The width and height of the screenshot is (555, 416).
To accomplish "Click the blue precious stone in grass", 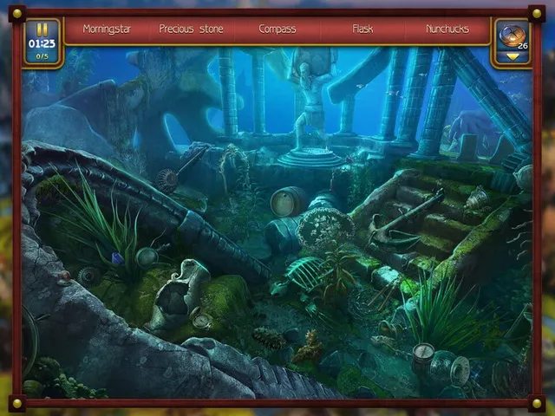I will (x=118, y=258).
